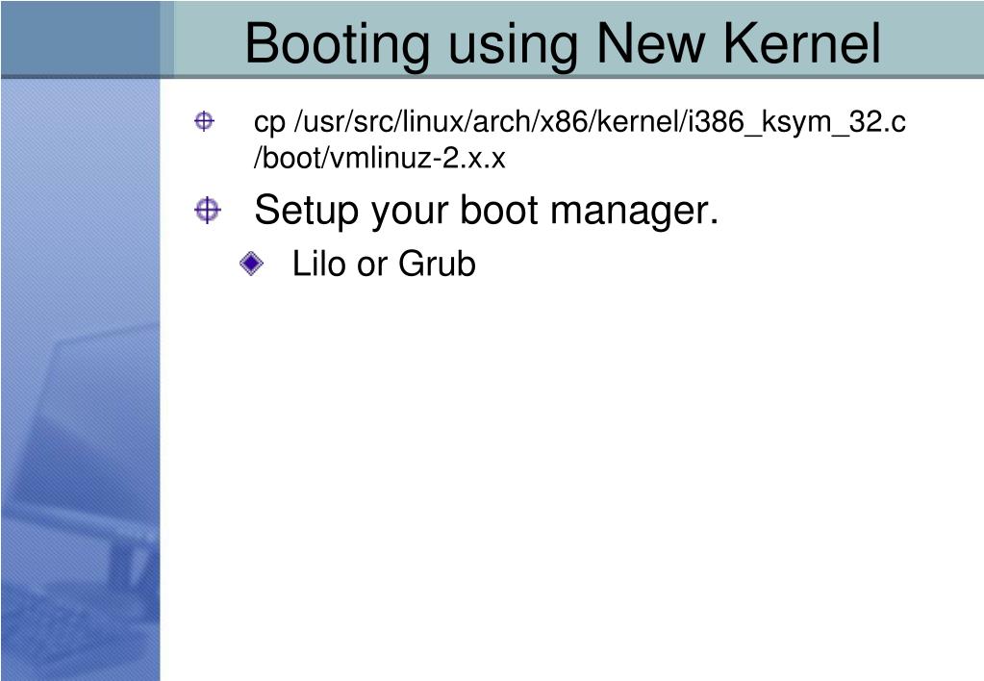
Task: Click the 'Lilo or Grub' sub-bullet text
Action: [384, 265]
